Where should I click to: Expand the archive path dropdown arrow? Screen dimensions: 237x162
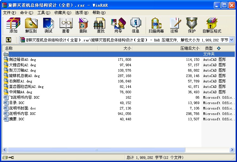231,40
